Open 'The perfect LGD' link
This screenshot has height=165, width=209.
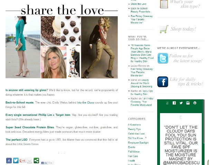pyautogui.click(x=17, y=140)
